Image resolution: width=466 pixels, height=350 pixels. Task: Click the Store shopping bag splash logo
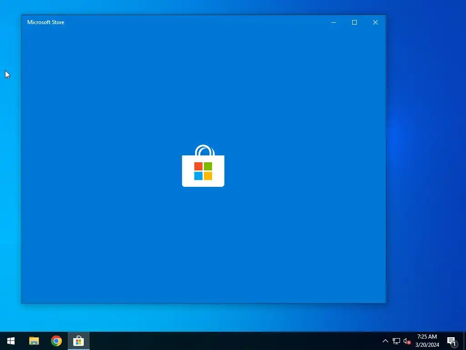click(x=203, y=166)
